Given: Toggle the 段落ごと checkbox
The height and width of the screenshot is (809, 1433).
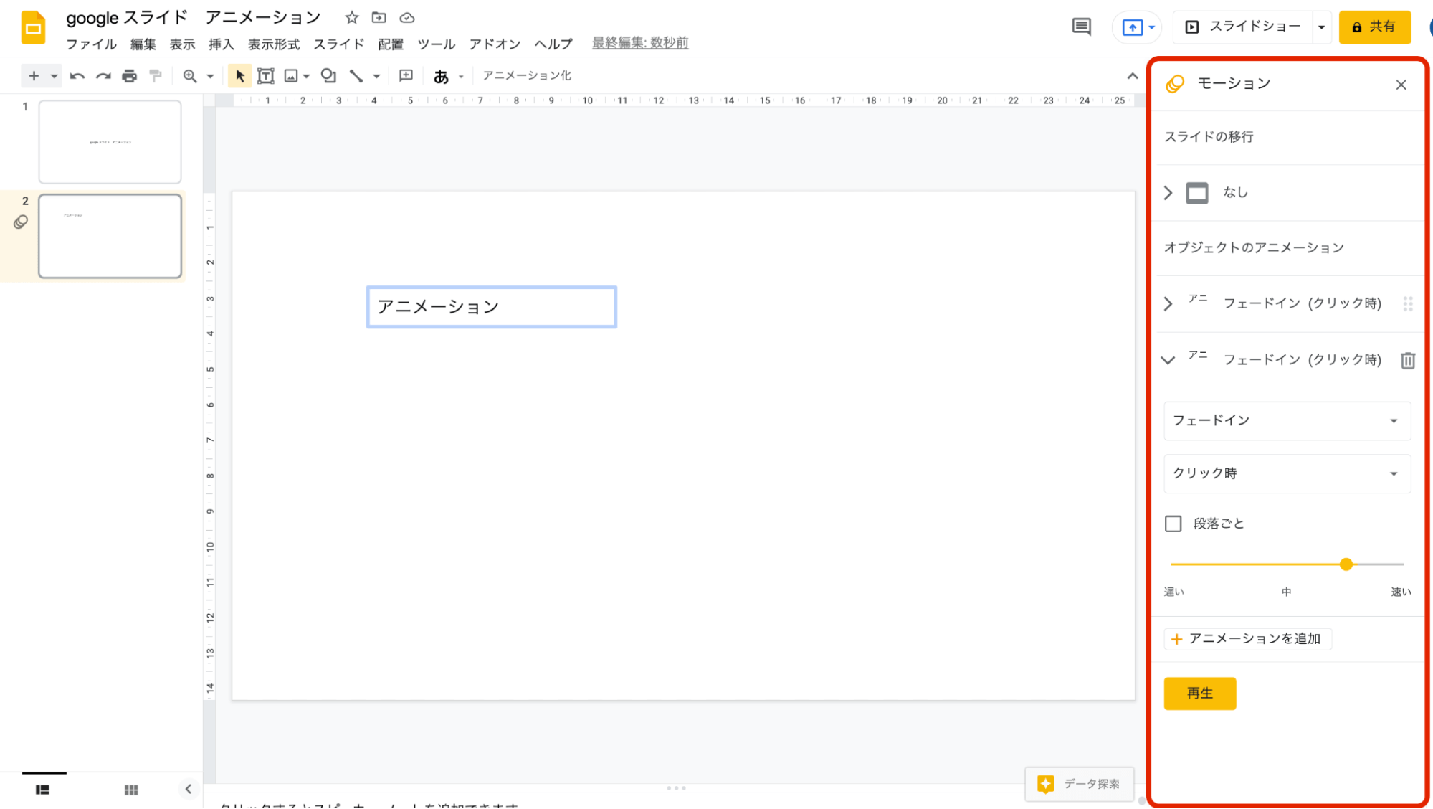Looking at the screenshot, I should (1173, 524).
